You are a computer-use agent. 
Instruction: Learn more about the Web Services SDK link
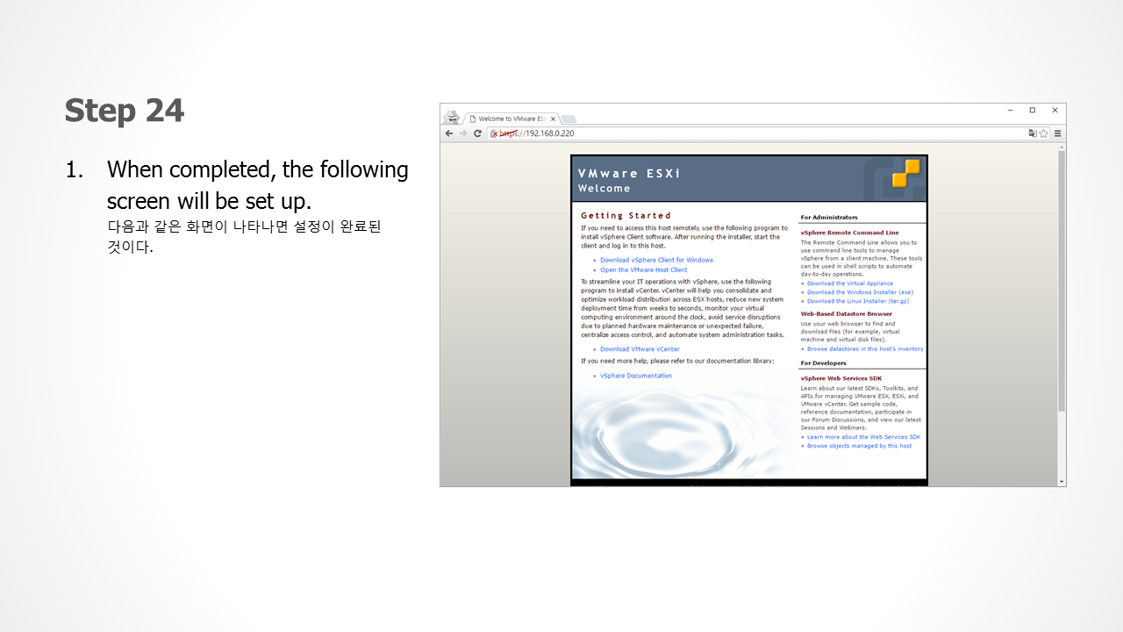pyautogui.click(x=863, y=436)
